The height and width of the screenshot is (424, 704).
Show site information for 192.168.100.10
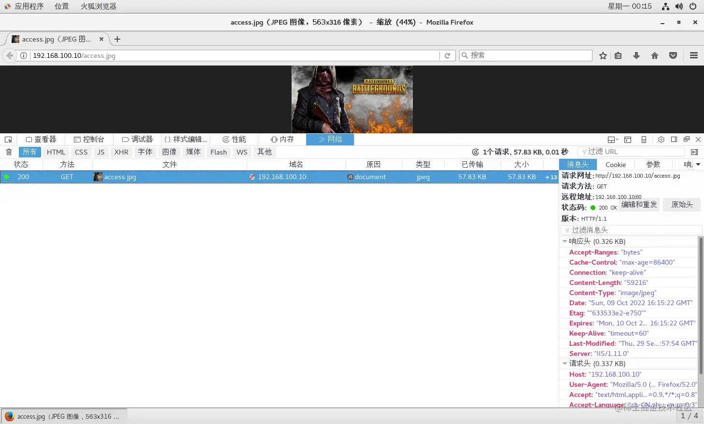click(x=24, y=56)
